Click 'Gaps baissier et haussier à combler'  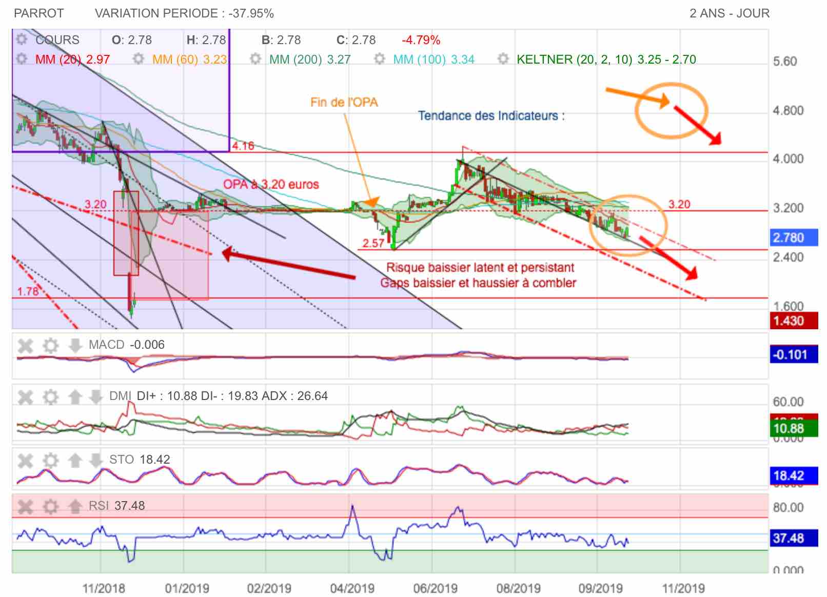click(x=478, y=283)
